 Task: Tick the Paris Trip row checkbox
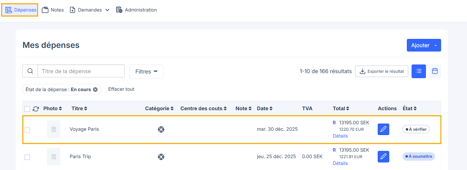click(27, 157)
